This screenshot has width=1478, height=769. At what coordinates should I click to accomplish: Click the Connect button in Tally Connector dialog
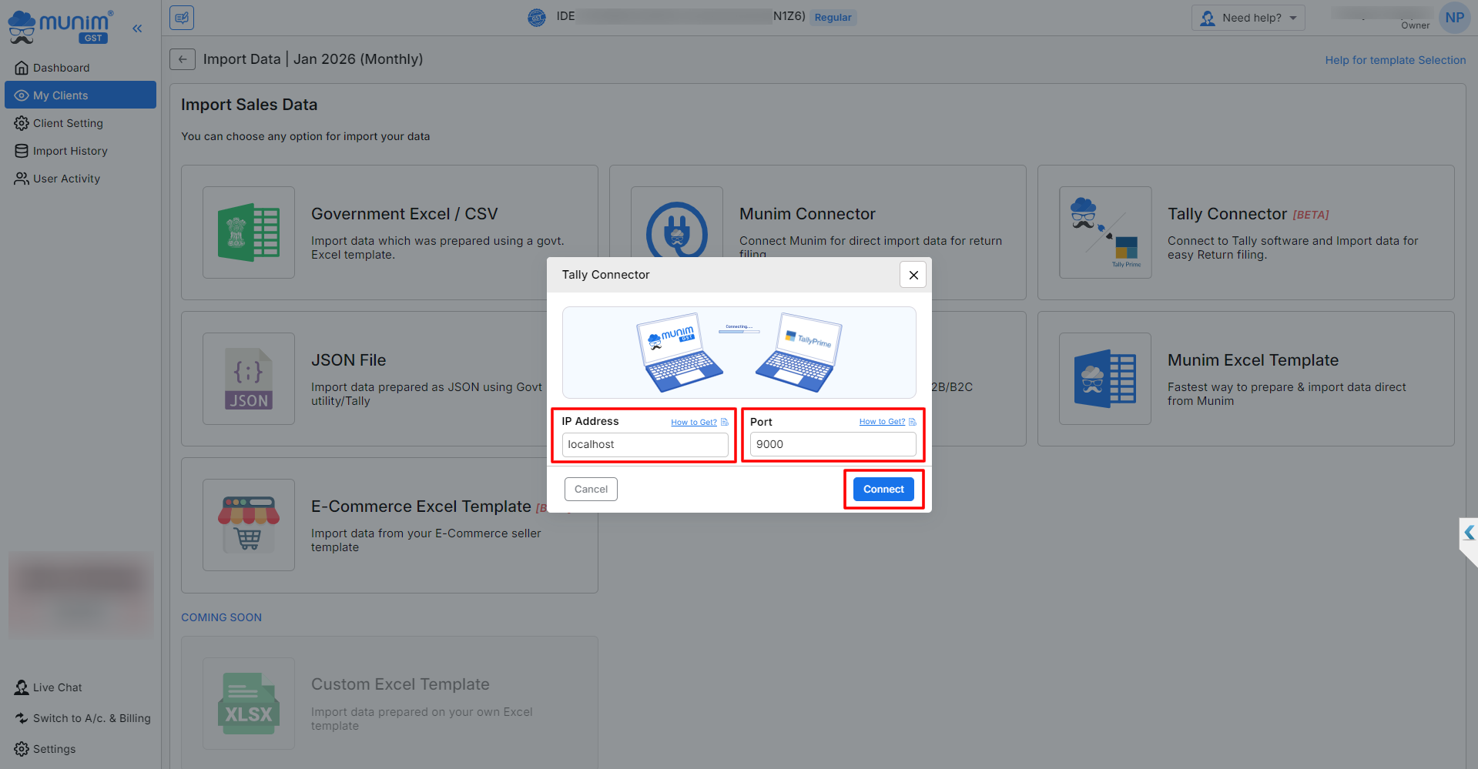pos(883,489)
